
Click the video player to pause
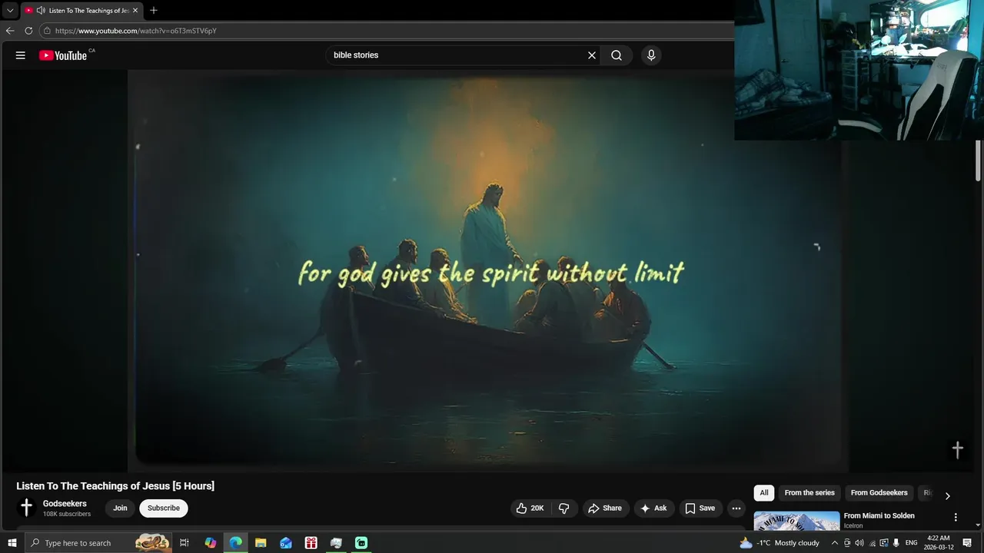(488, 271)
